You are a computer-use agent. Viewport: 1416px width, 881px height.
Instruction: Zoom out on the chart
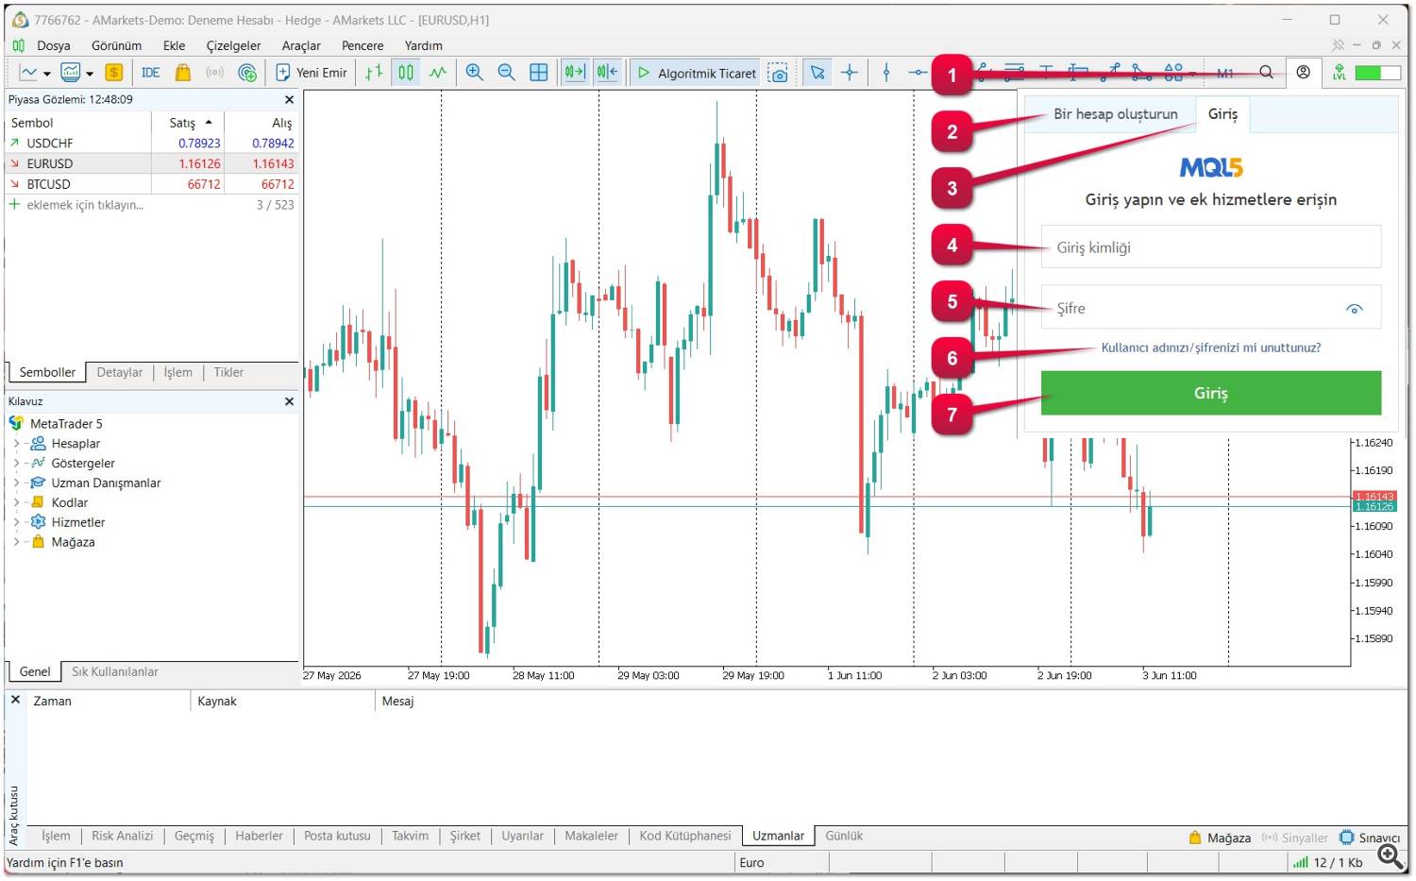pos(507,73)
